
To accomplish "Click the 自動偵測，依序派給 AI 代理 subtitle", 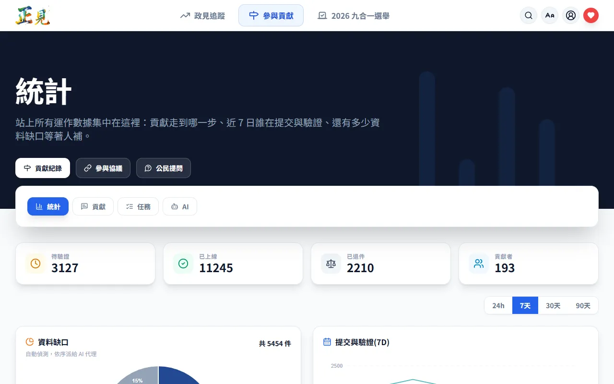I will pyautogui.click(x=61, y=354).
